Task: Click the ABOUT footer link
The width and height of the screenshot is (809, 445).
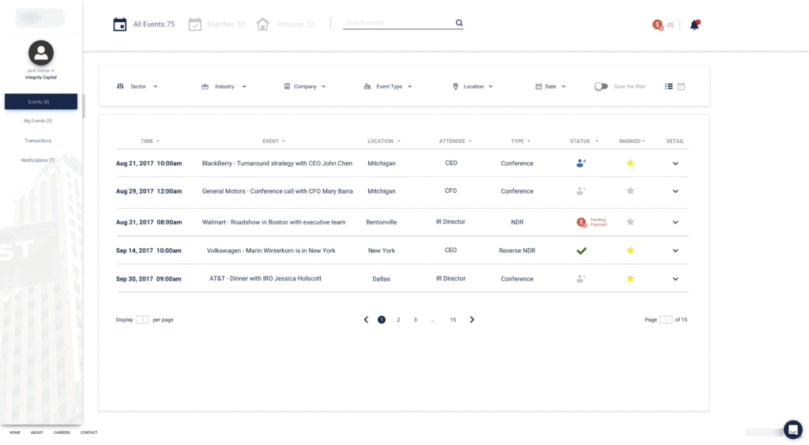Action: (36, 432)
